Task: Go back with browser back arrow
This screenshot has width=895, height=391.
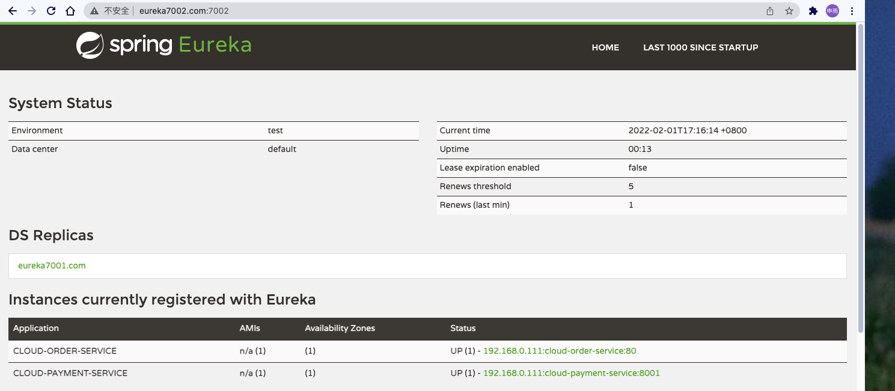Action: pos(13,11)
